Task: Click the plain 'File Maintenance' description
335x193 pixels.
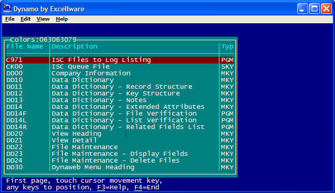Action: tap(85, 147)
